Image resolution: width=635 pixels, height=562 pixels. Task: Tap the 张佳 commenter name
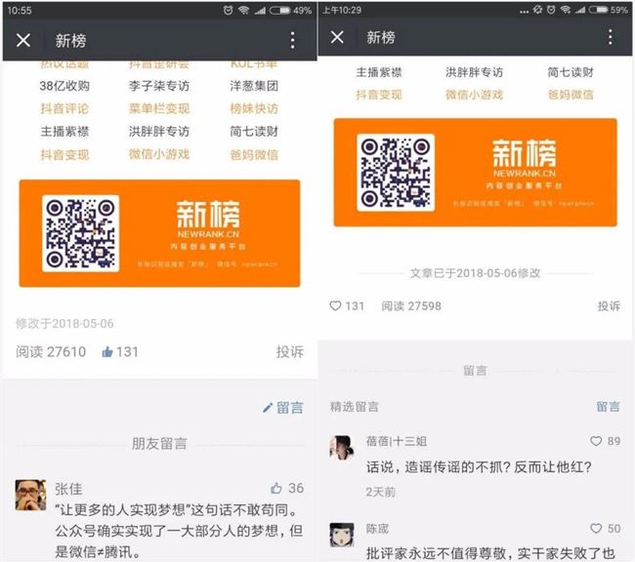click(68, 489)
